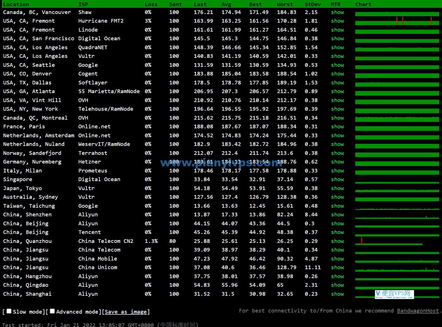Show MTR for Vancouver Shaw row
Viewport: 442px width, 327px height.
[337, 12]
